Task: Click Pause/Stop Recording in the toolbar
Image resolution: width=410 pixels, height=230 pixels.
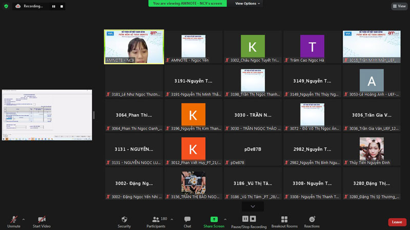Action: [249, 220]
